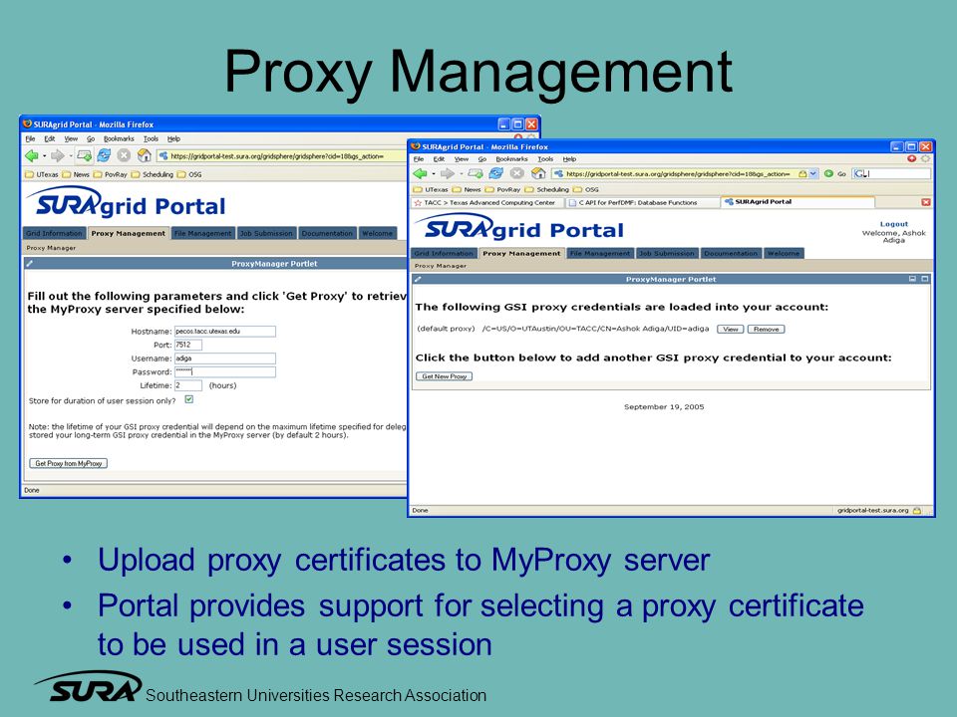Click Google search box in front window toolbar
957x717 pixels.
click(891, 173)
